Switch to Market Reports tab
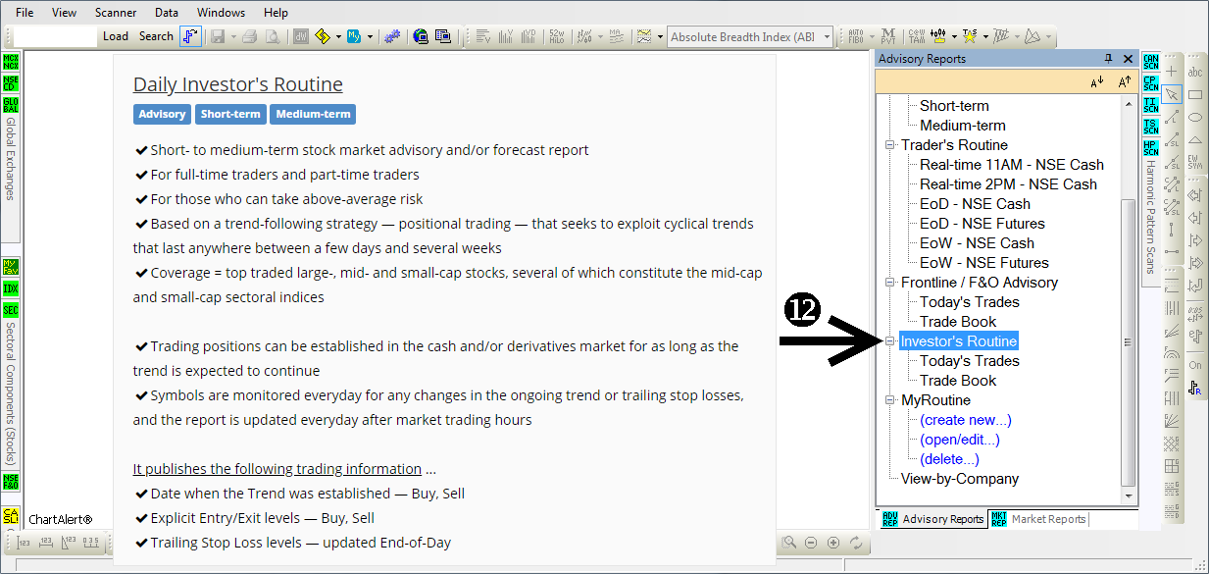Image resolution: width=1209 pixels, height=574 pixels. [x=1038, y=519]
